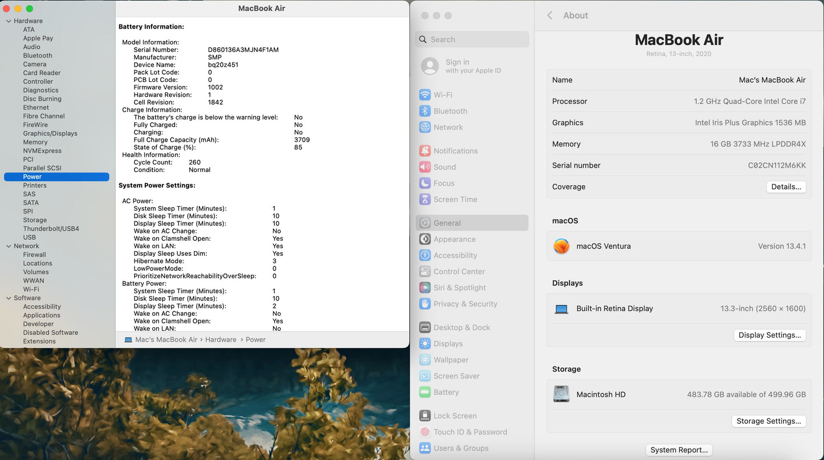
Task: Click the Wi-Fi icon in Settings sidebar
Action: pyautogui.click(x=424, y=95)
